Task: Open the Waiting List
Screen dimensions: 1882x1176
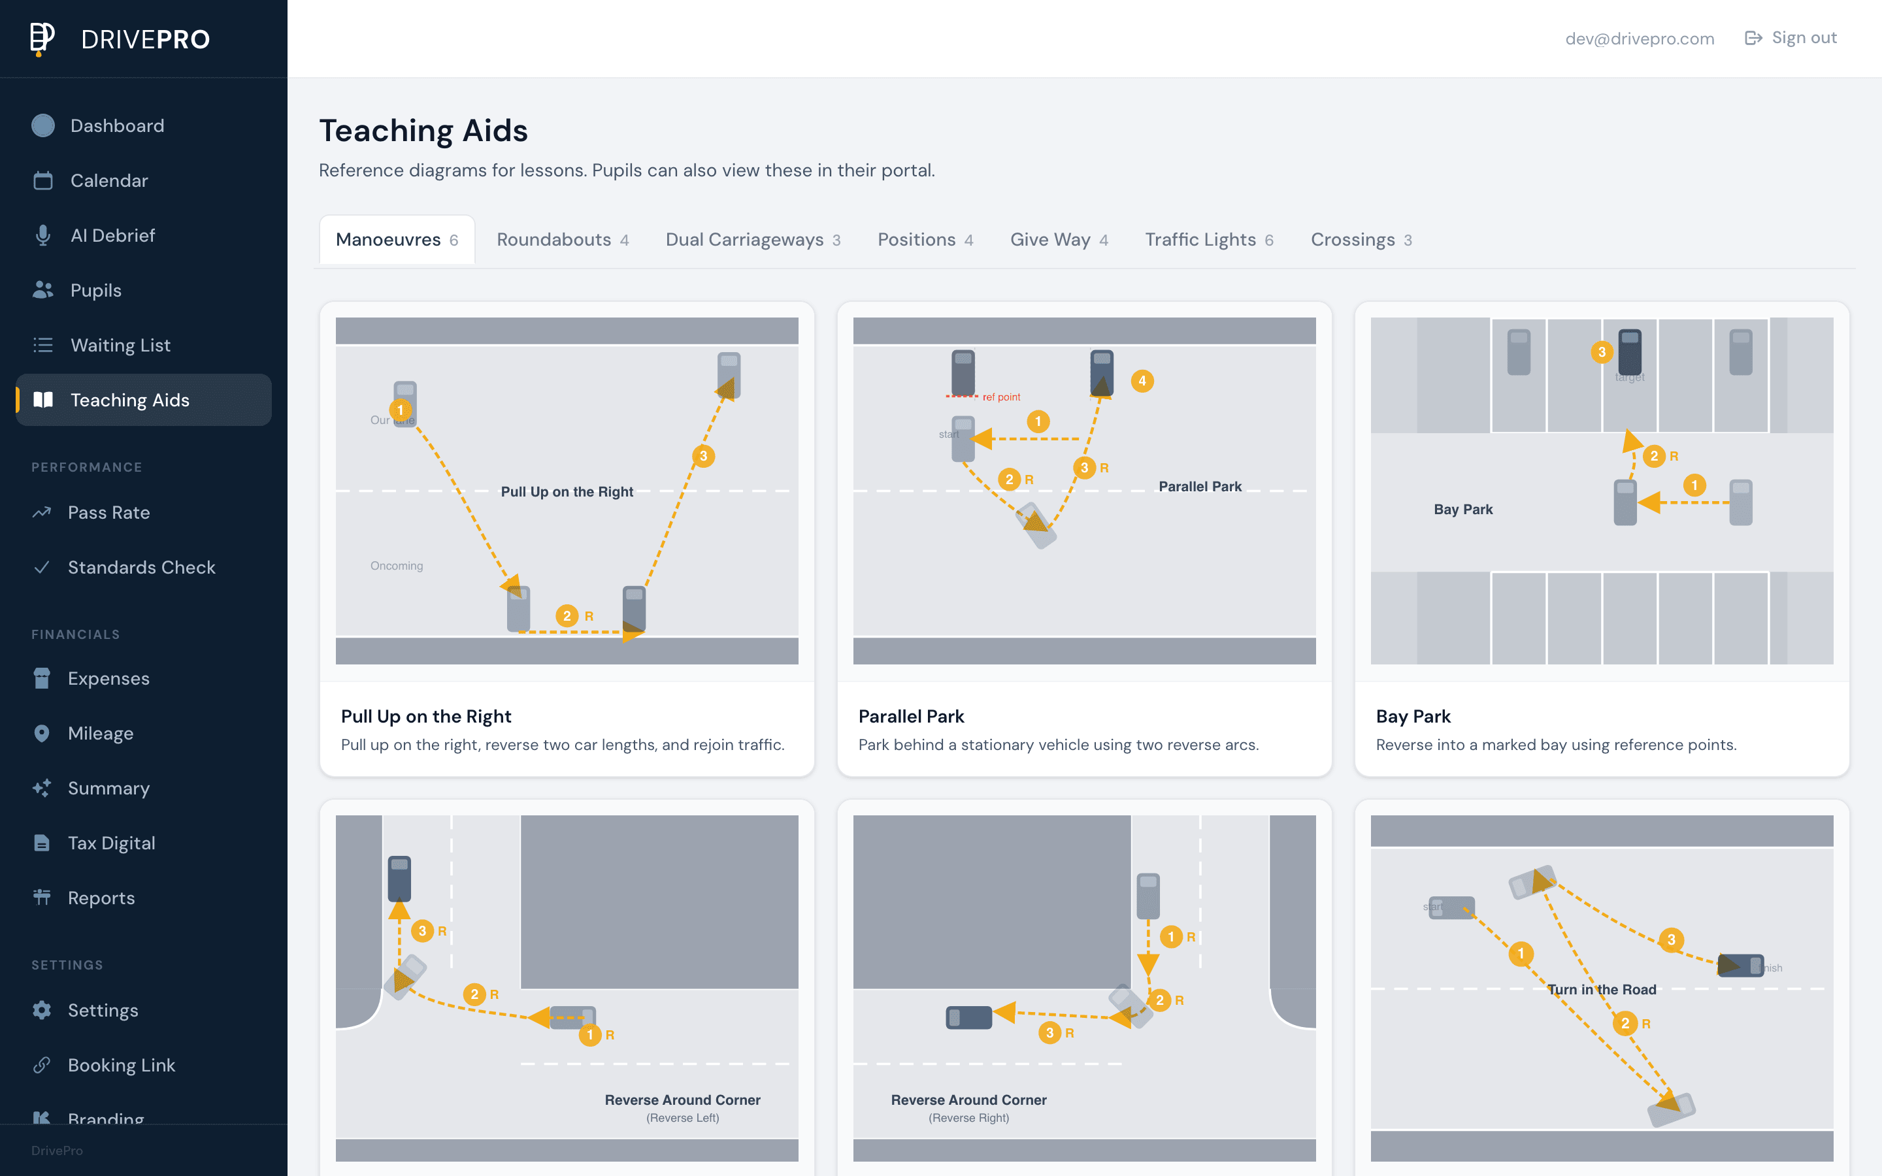Action: tap(120, 344)
